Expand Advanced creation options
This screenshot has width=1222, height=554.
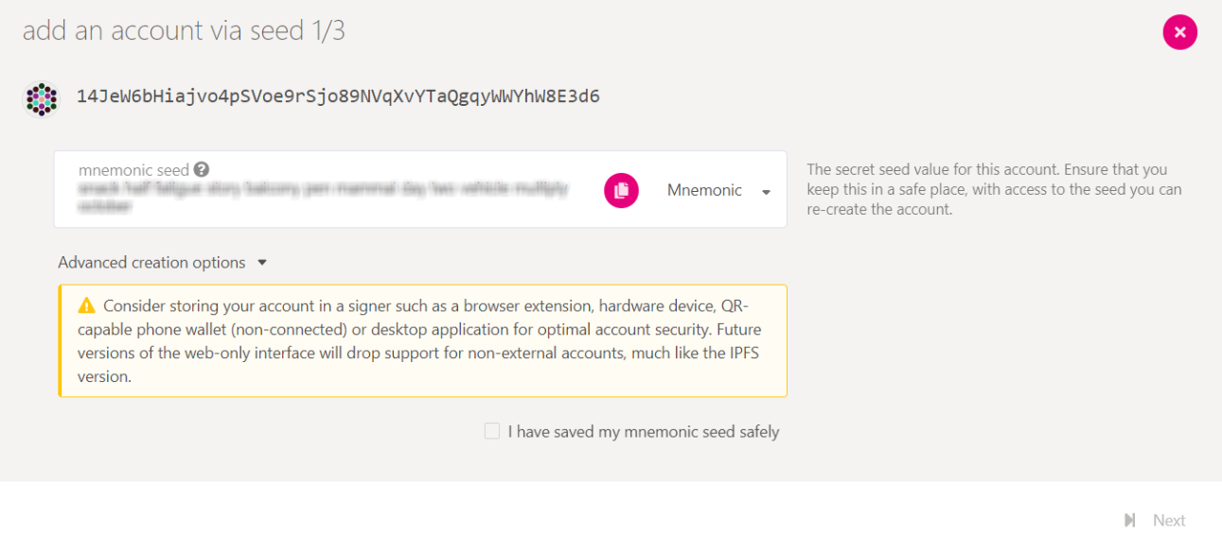point(161,262)
